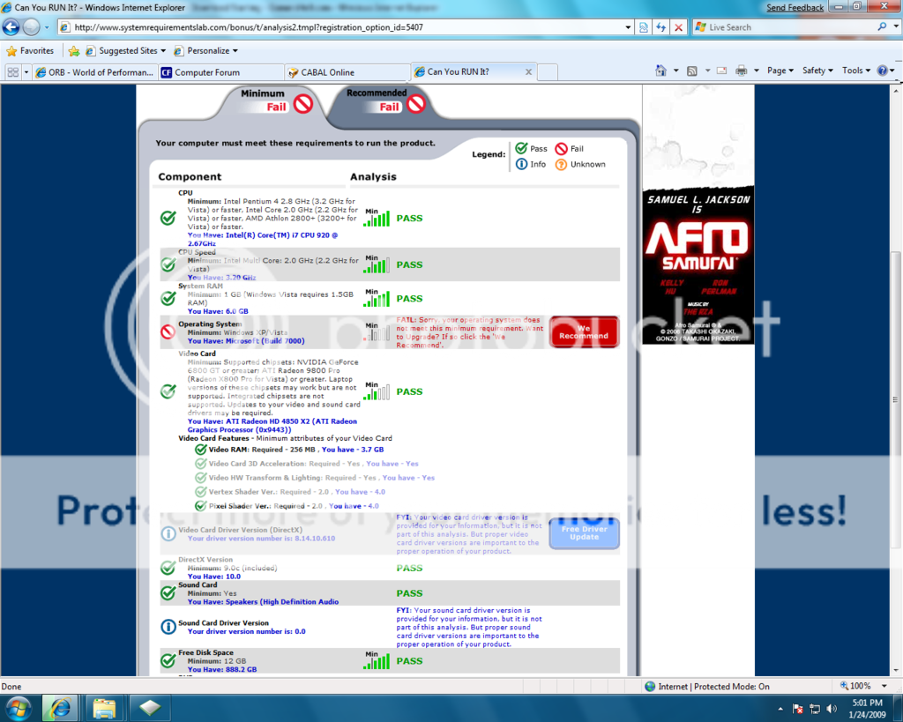Click the Free Driver Update button
Screen dimensions: 903x722
[x=584, y=533]
